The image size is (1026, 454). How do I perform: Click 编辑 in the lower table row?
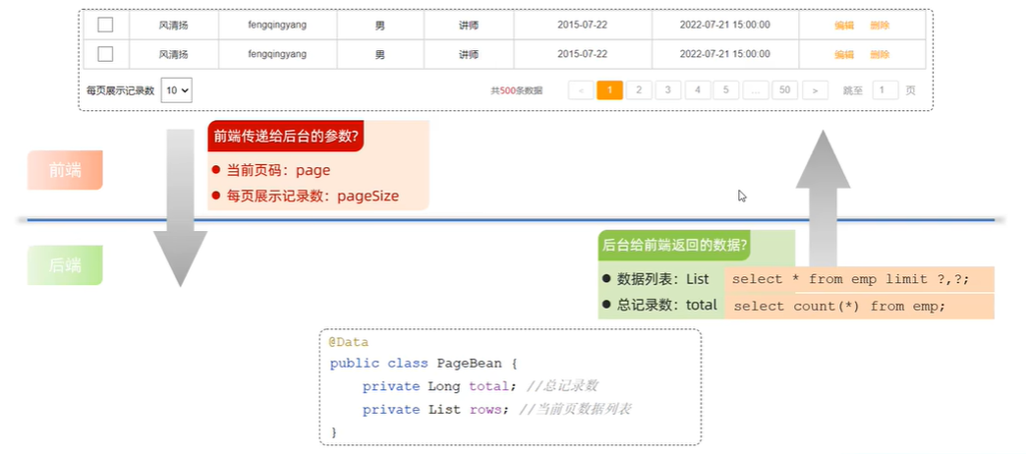coord(844,55)
